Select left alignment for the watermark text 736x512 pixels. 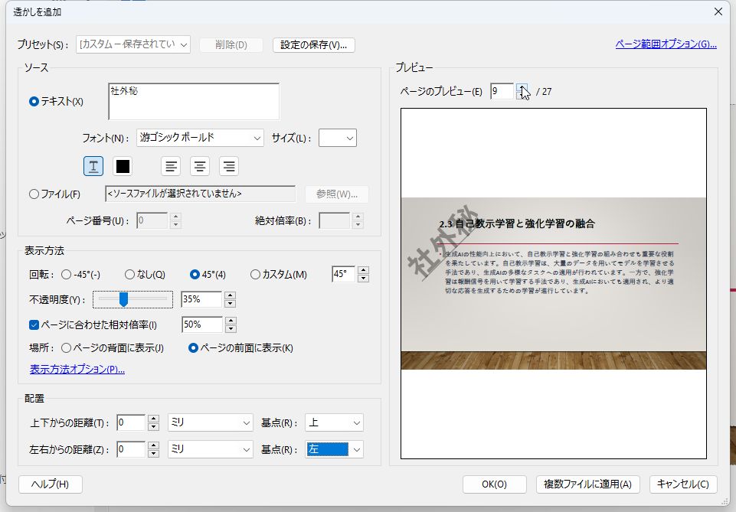(170, 165)
